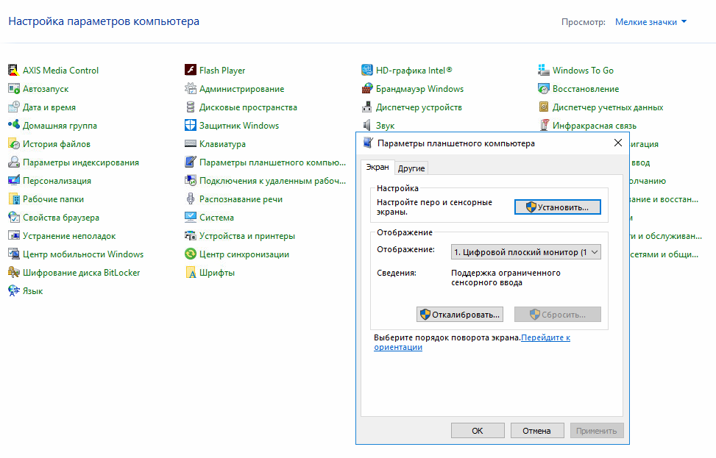Viewport: 716px width, 458px height.
Task: Click the Система icon
Action: pyautogui.click(x=190, y=217)
